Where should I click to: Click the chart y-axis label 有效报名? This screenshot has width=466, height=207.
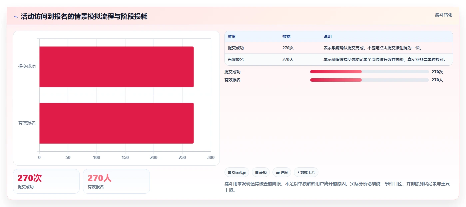tap(27, 123)
